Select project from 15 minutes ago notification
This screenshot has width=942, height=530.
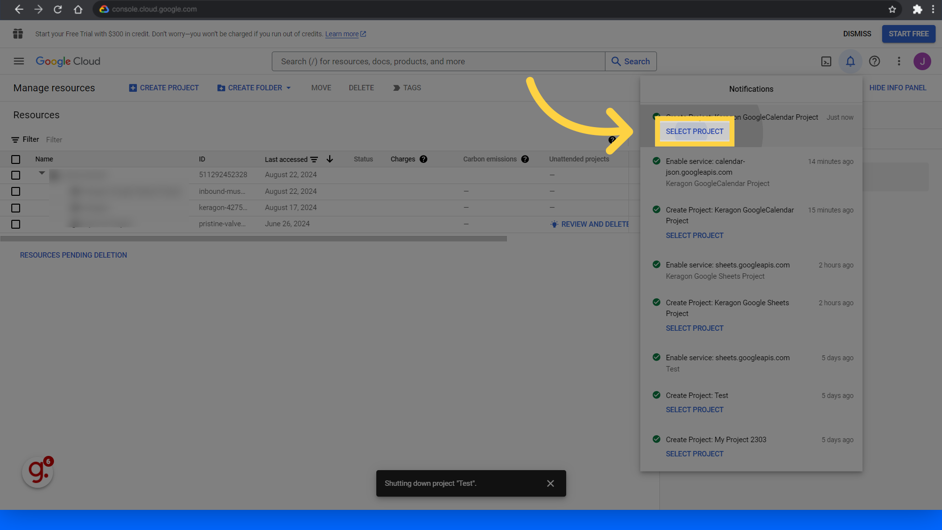(x=695, y=236)
